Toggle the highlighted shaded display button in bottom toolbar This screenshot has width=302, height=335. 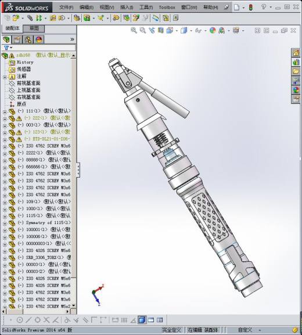pyautogui.click(x=142, y=320)
